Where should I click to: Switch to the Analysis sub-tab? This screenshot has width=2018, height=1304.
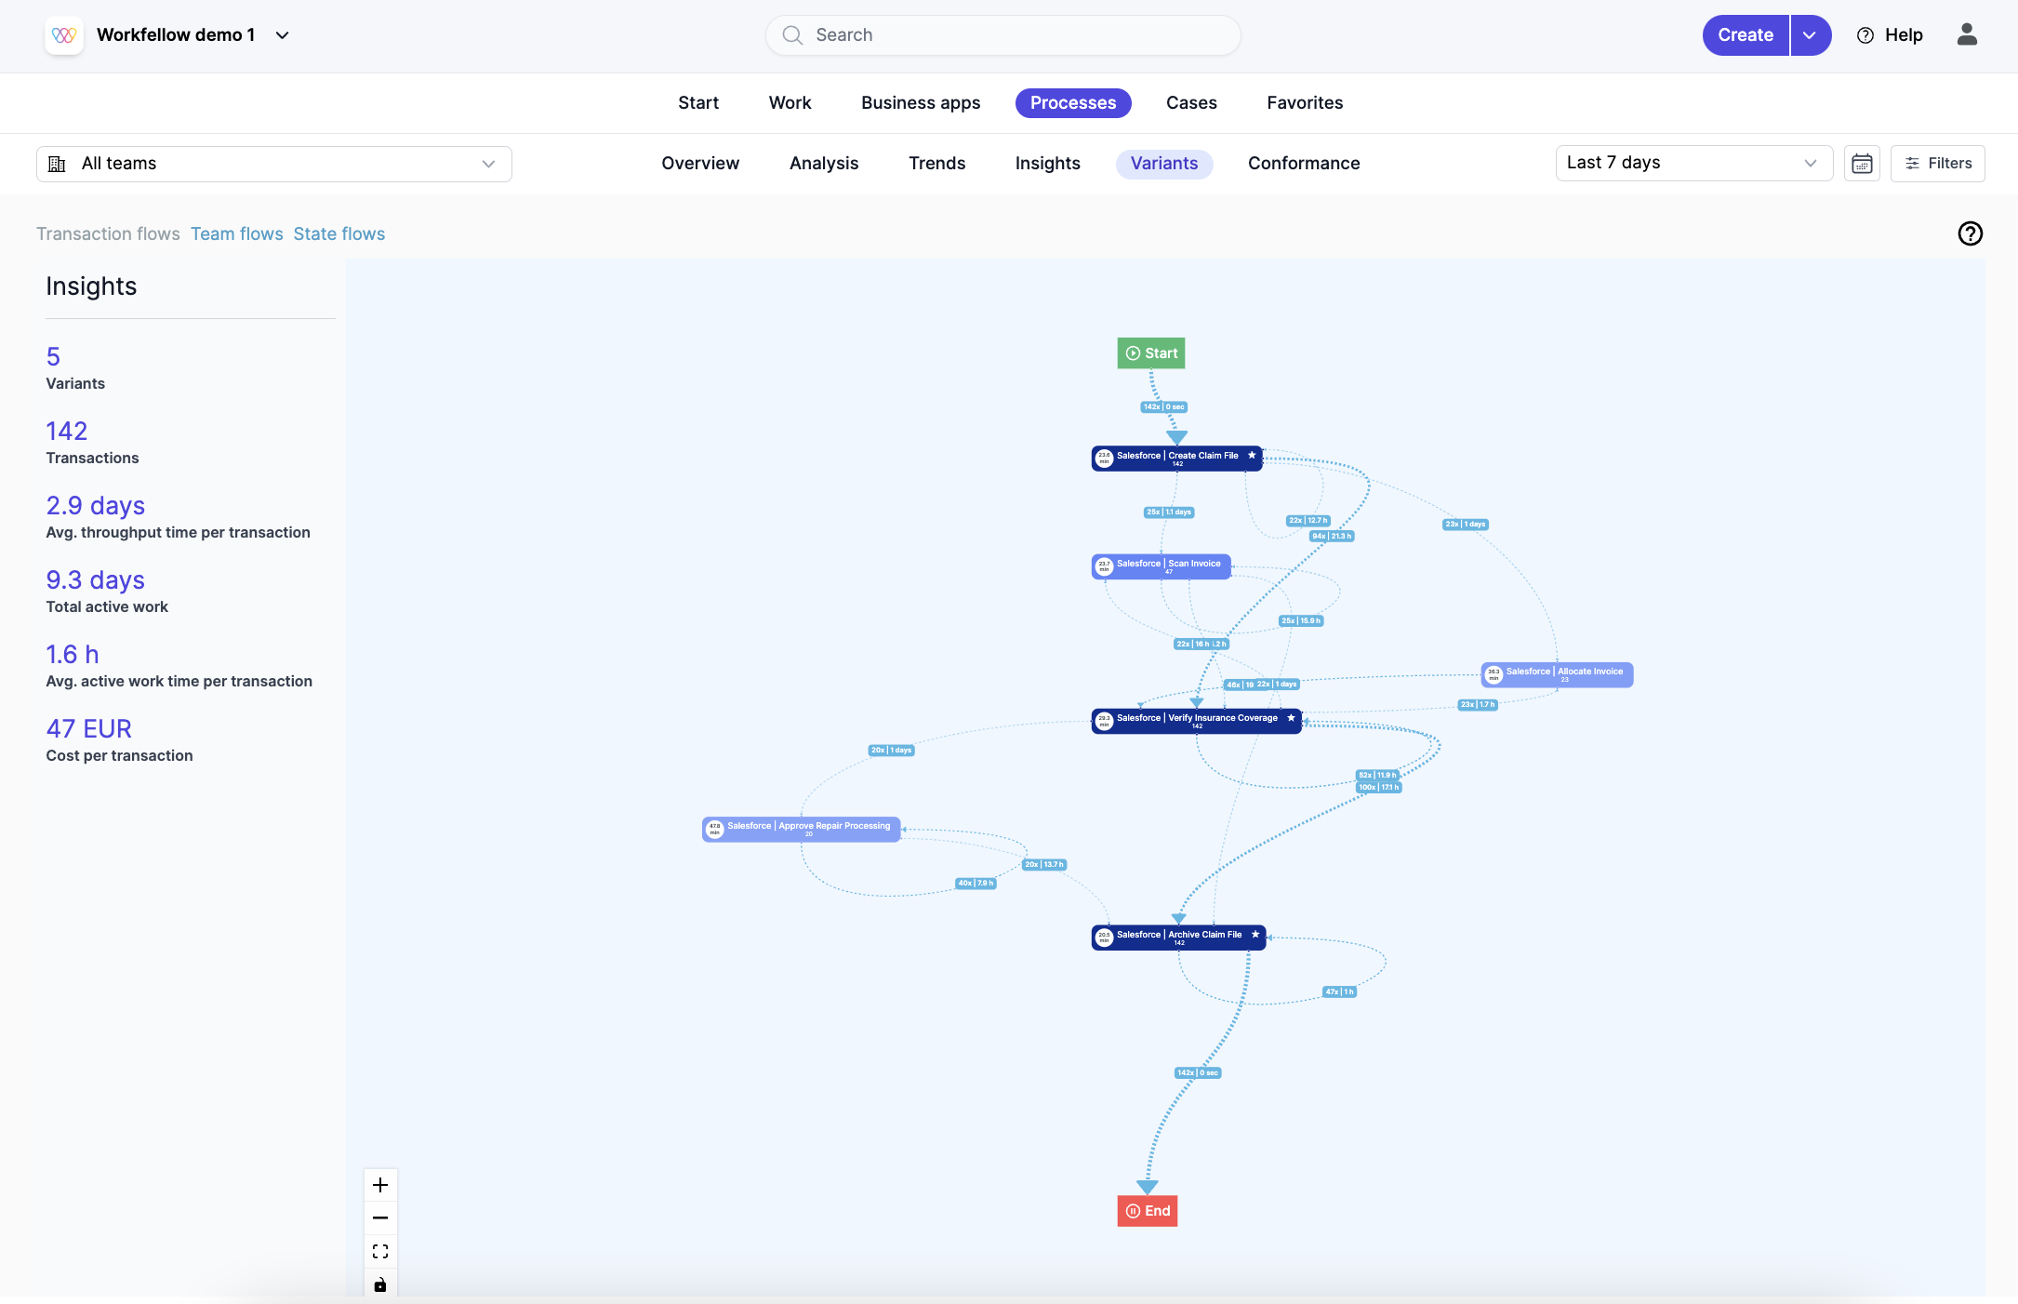point(824,164)
